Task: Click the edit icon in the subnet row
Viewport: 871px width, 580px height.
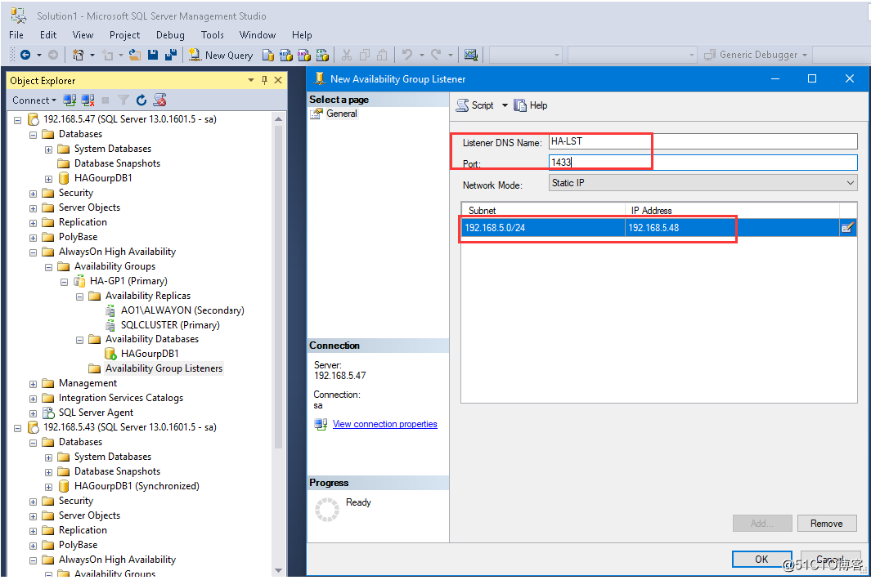Action: 847,228
